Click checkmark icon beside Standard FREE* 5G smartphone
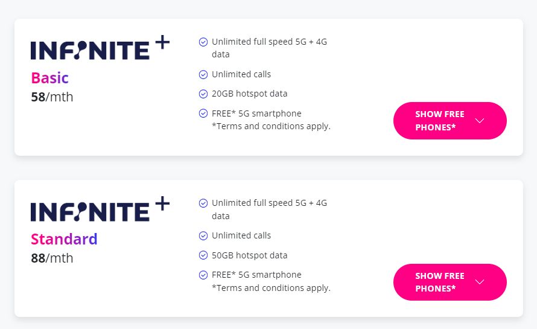The width and height of the screenshot is (537, 329). point(203,275)
